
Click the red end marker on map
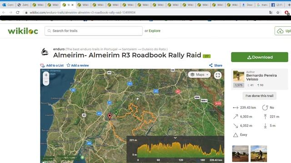tap(110, 116)
